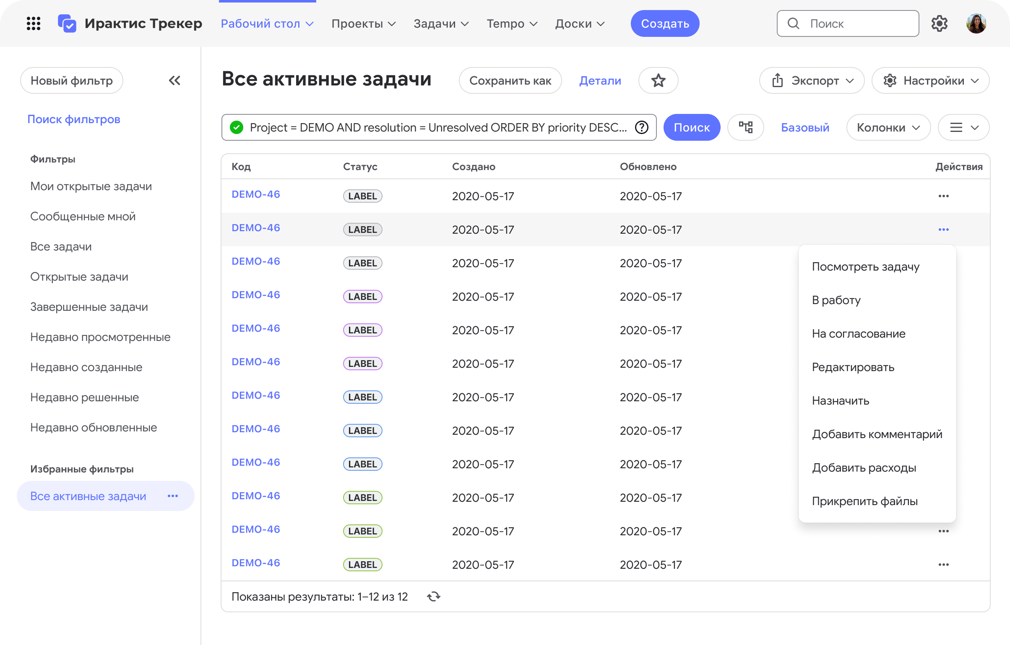The height and width of the screenshot is (645, 1010).
Task: Select В работу from context menu
Action: point(877,300)
